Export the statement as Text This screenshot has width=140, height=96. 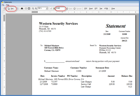[x=101, y=8]
